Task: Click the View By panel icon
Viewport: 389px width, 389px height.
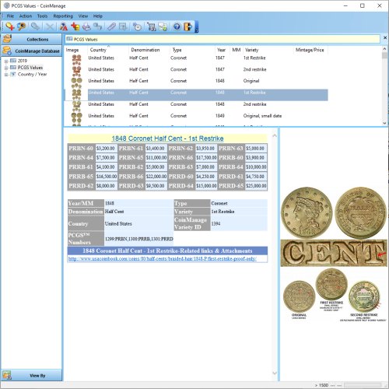Action: 7,375
